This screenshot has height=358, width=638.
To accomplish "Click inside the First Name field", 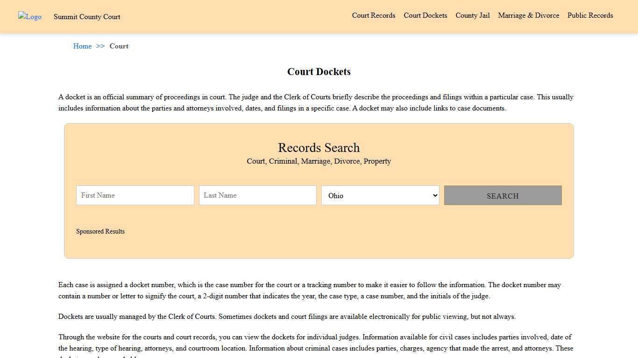I will (x=135, y=195).
